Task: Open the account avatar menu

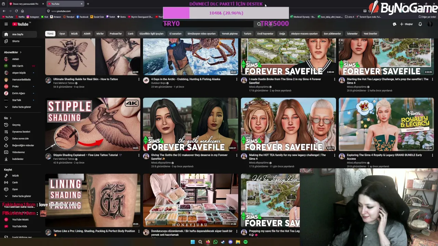Action: 430,24
